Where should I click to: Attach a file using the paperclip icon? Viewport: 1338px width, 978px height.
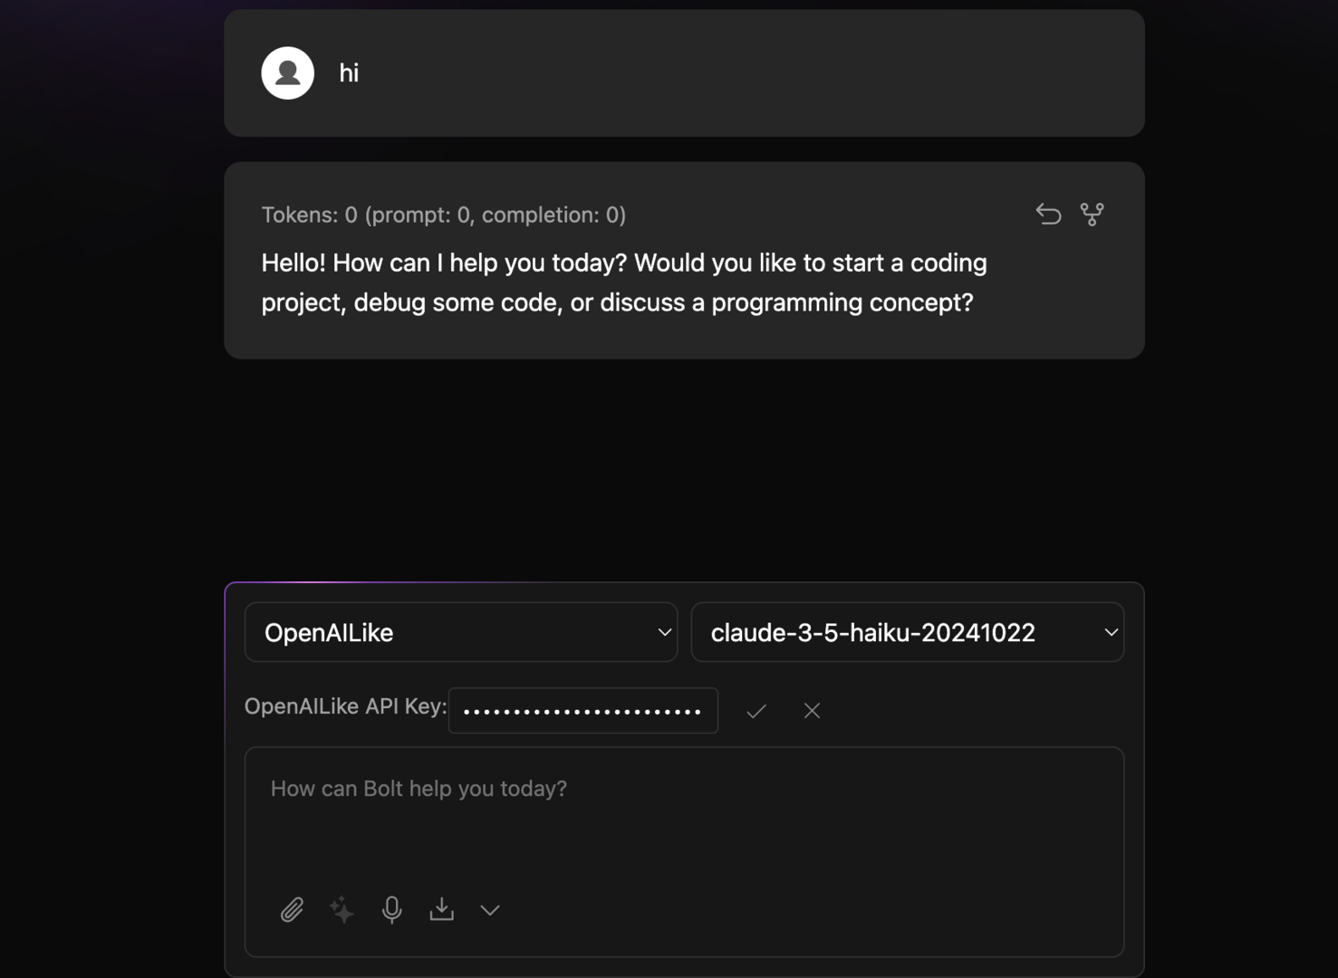[x=292, y=909]
